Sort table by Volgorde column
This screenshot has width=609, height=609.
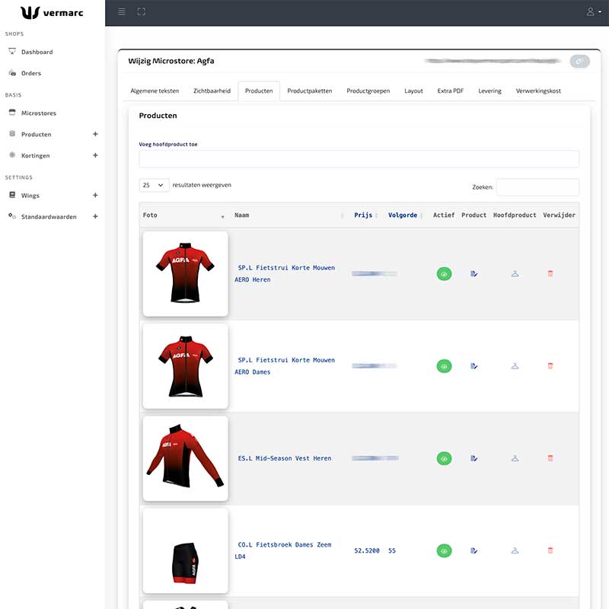coord(404,215)
